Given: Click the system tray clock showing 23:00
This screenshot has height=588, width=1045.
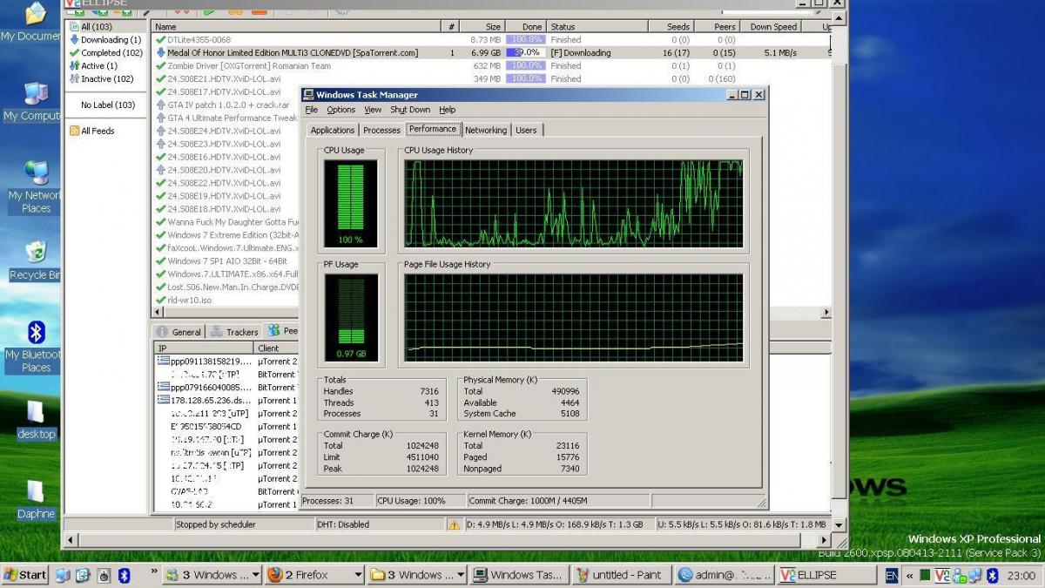Looking at the screenshot, I should pyautogui.click(x=1021, y=575).
